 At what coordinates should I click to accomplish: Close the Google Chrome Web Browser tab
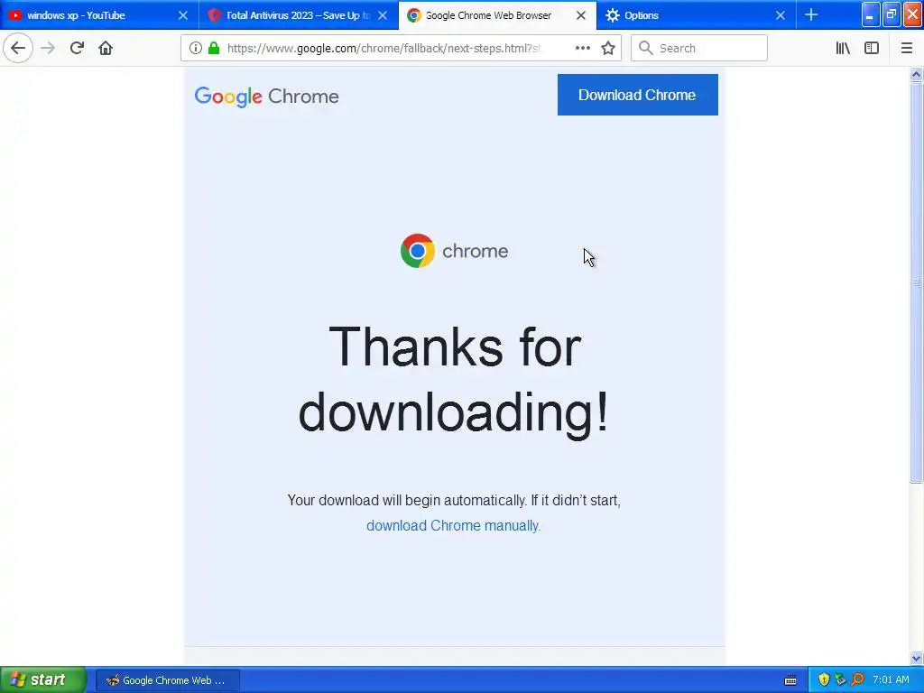coord(581,15)
